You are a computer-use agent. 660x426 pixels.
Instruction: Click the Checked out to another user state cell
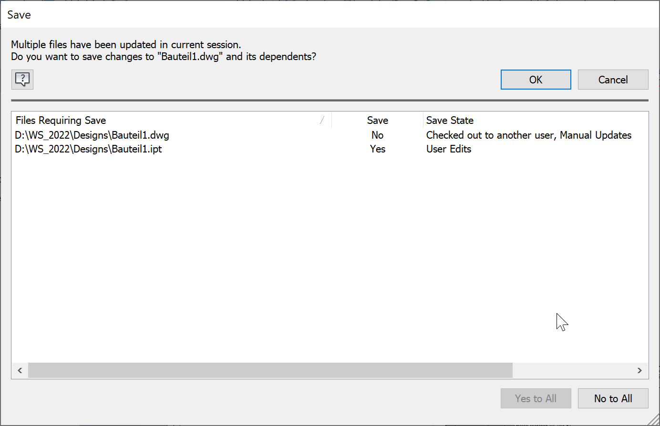pyautogui.click(x=528, y=135)
